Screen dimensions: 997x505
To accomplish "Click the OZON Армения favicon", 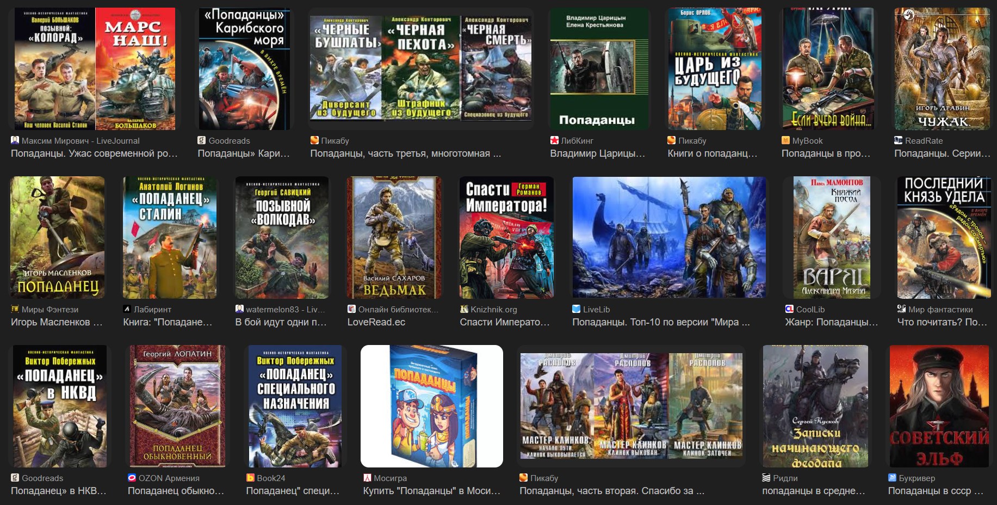I will click(132, 478).
